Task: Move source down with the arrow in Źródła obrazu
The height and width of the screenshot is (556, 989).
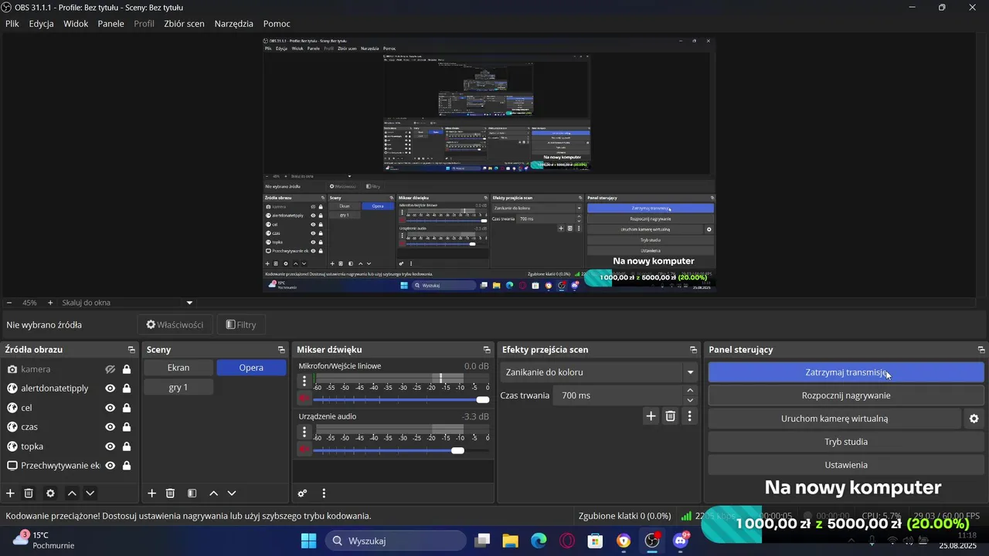Action: (90, 493)
